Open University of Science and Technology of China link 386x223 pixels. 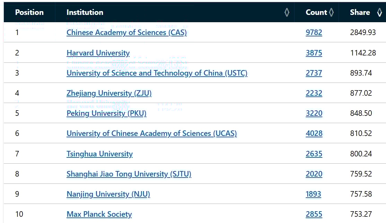(157, 73)
